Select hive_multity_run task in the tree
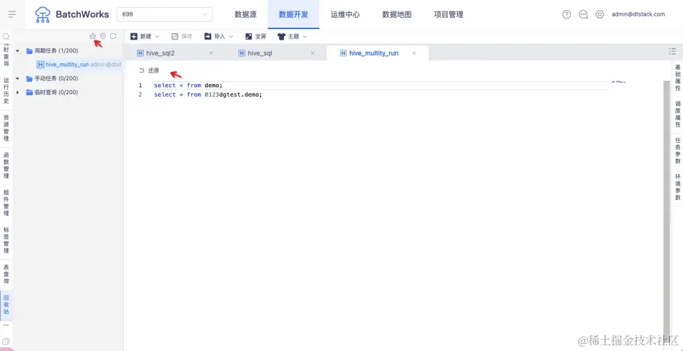 click(79, 65)
